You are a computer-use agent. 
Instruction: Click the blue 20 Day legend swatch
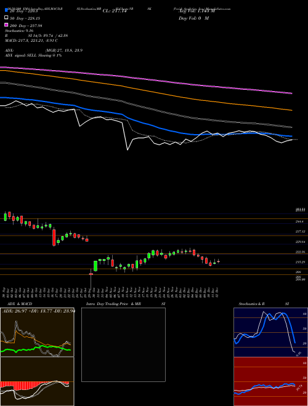pos(7,10)
